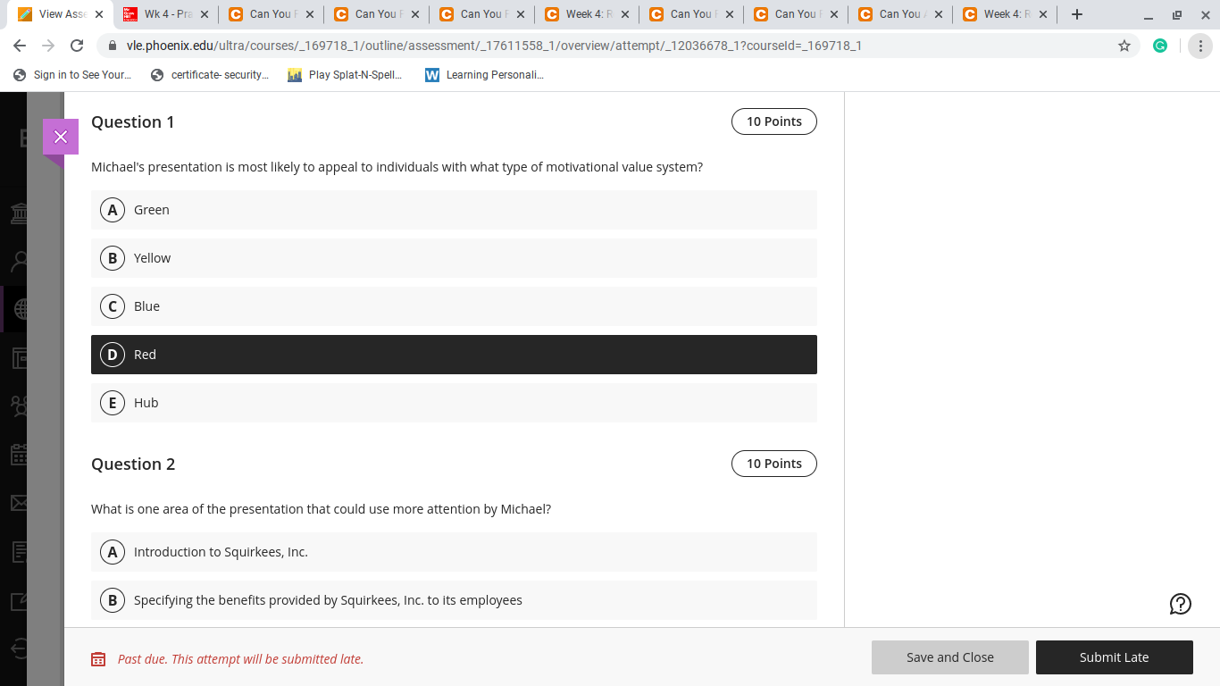This screenshot has width=1220, height=686.
Task: Open the messages envelope icon in the sidebar
Action: 20,503
